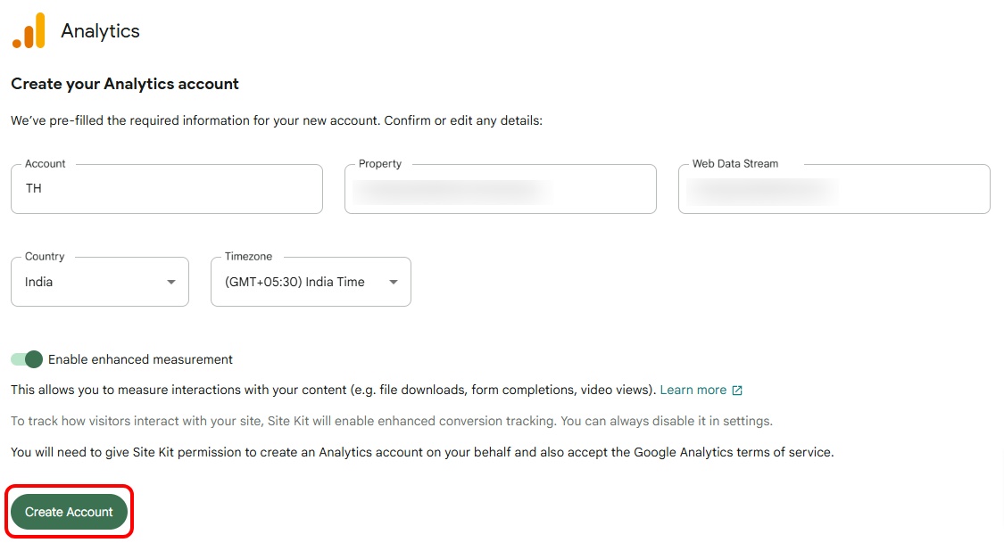1004x551 pixels.
Task: Click the 'Enable enhanced measurement' label text
Action: coord(140,359)
